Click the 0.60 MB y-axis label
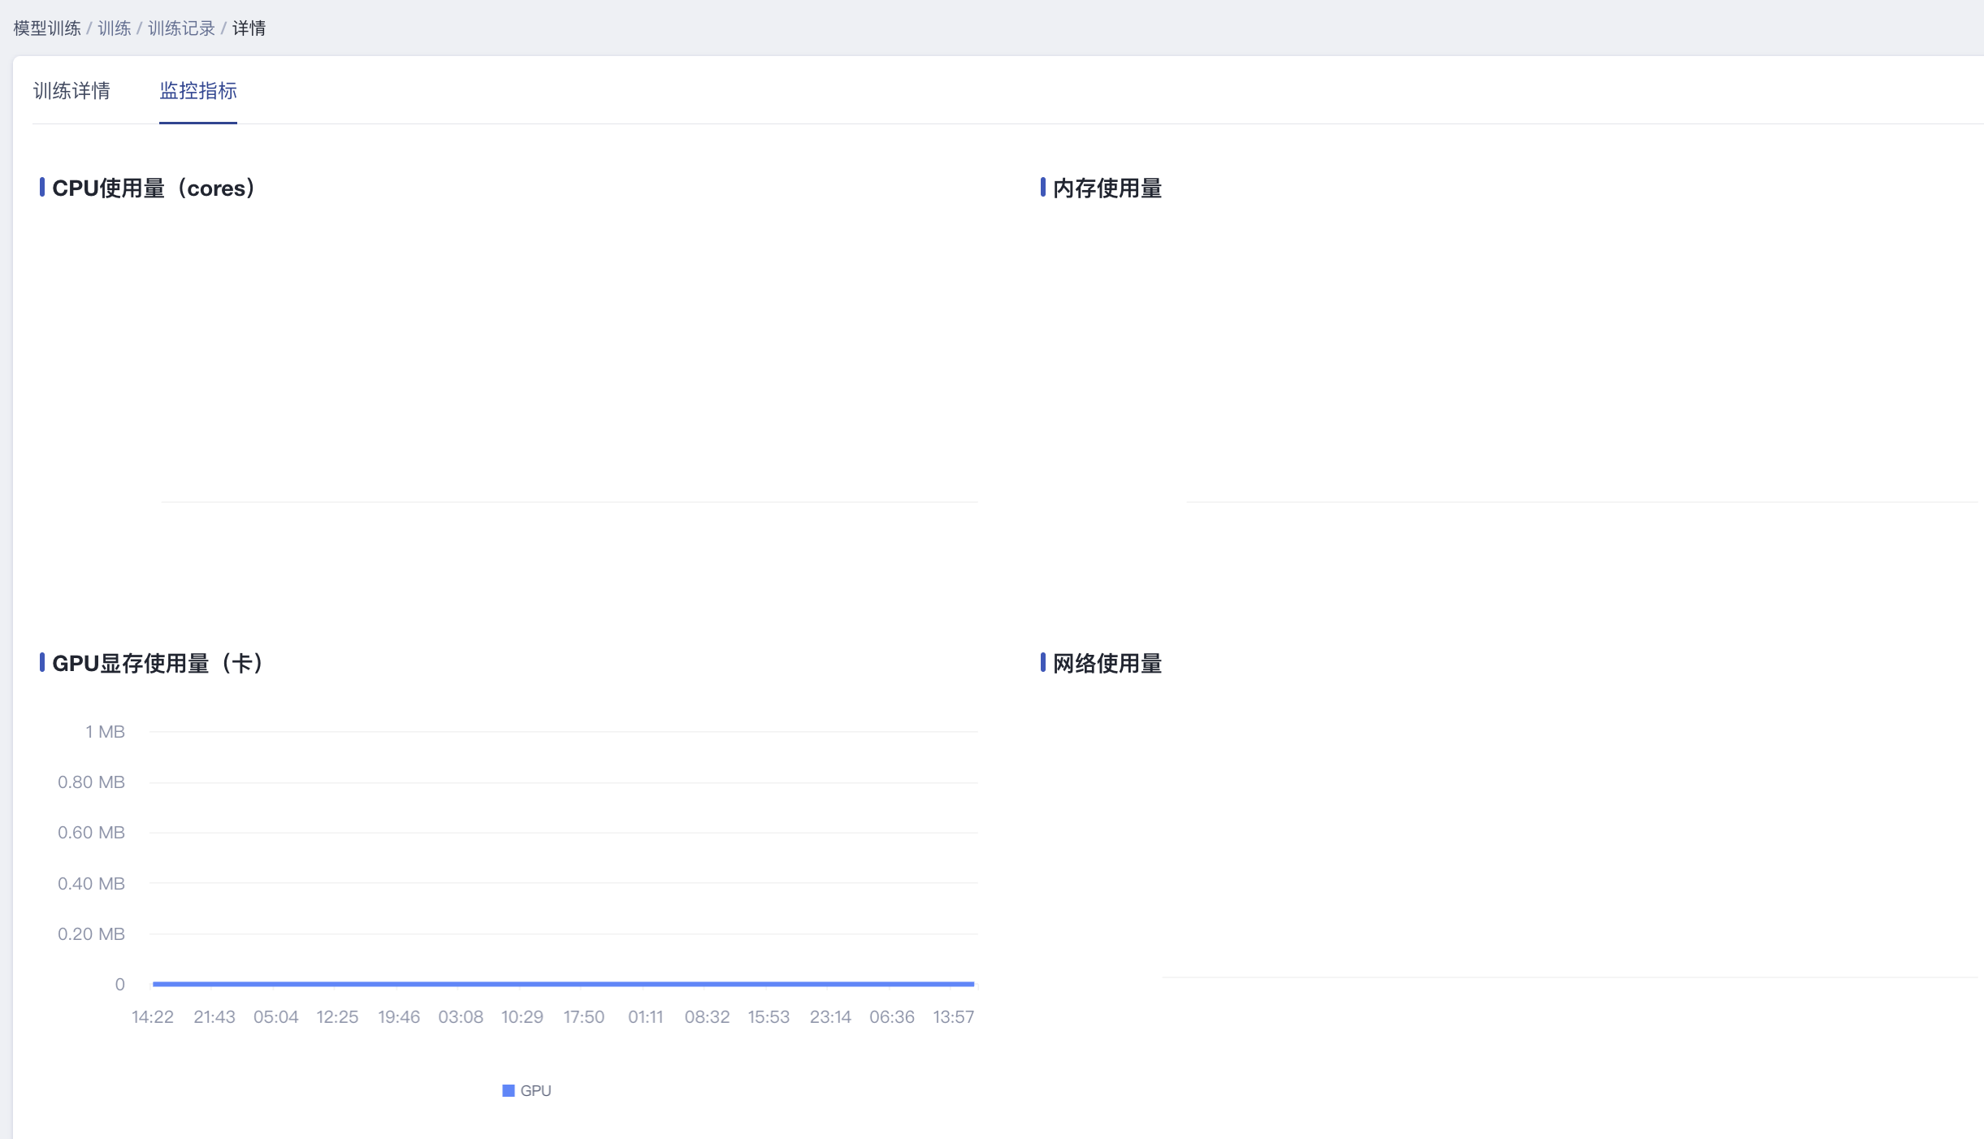This screenshot has width=1984, height=1139. coord(91,833)
